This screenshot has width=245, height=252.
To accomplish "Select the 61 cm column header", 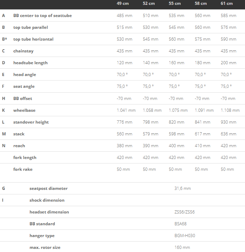I will coord(227,3).
